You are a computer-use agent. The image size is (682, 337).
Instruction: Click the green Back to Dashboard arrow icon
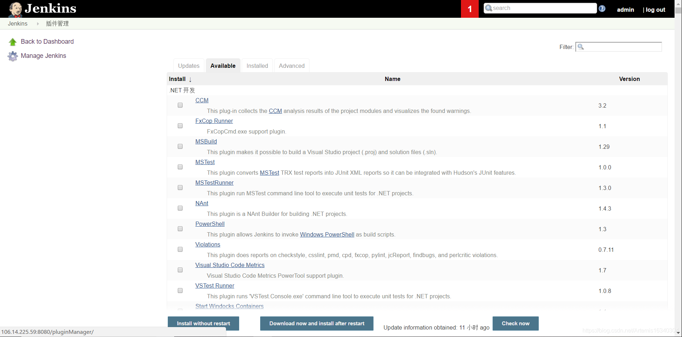(x=13, y=42)
